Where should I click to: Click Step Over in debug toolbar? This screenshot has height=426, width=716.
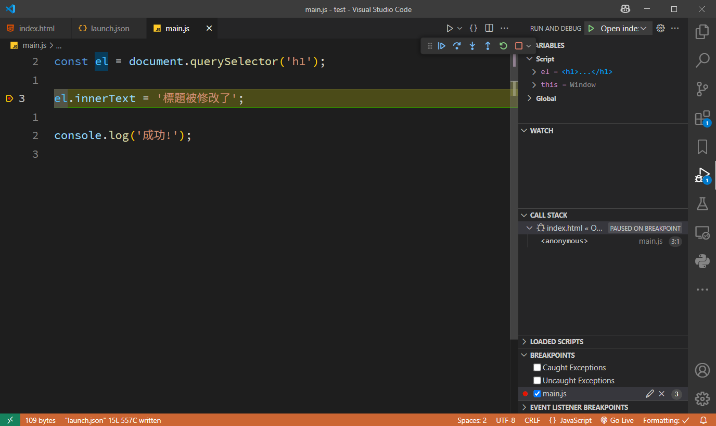(x=457, y=46)
